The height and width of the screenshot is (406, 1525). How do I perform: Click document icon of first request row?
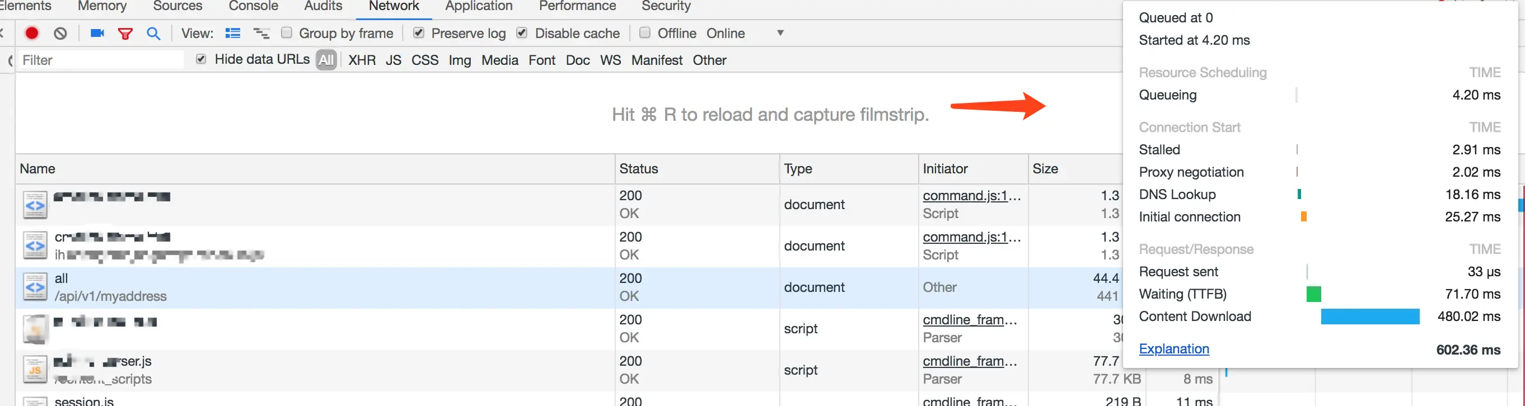[35, 205]
